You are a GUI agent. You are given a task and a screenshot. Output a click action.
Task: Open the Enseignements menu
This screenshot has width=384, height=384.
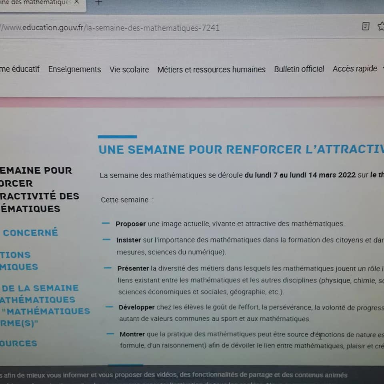pos(74,70)
